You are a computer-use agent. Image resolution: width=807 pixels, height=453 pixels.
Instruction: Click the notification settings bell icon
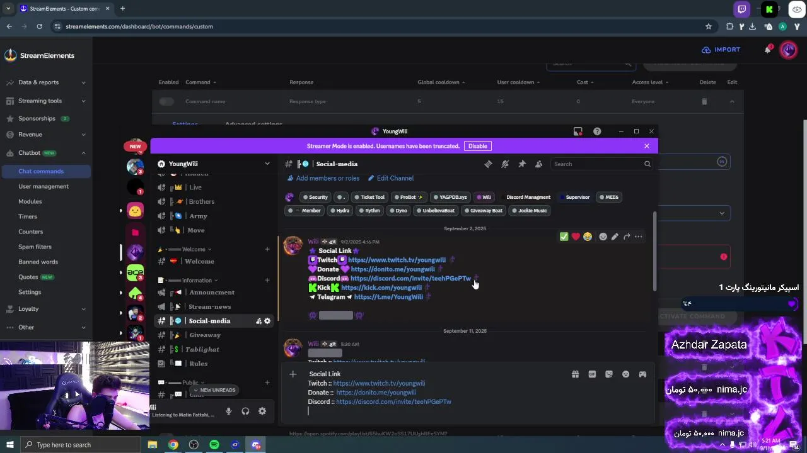tap(505, 164)
